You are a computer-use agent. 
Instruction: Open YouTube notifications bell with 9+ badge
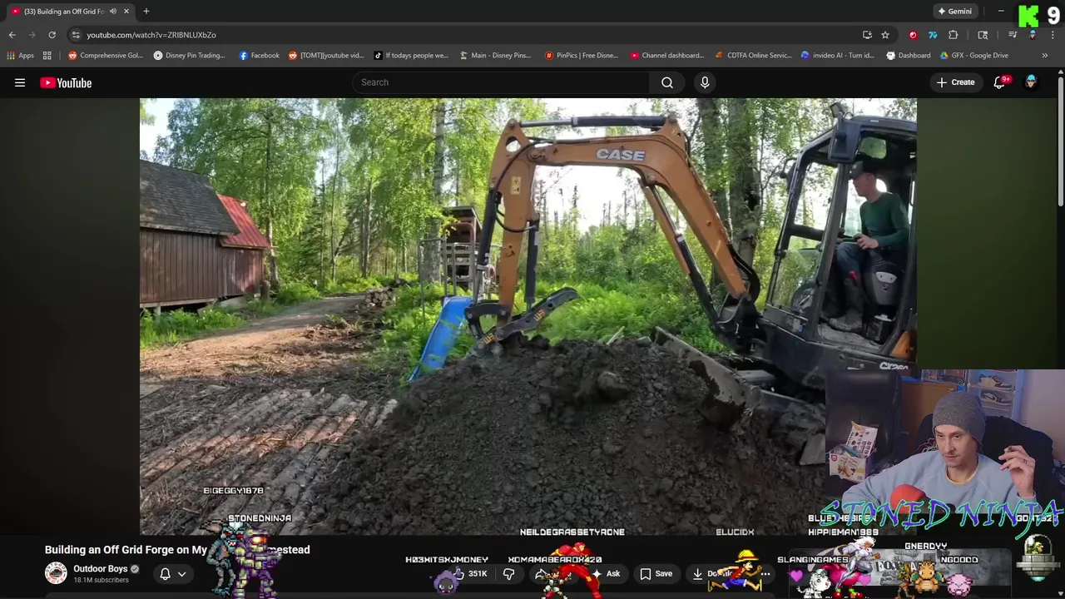[1000, 82]
